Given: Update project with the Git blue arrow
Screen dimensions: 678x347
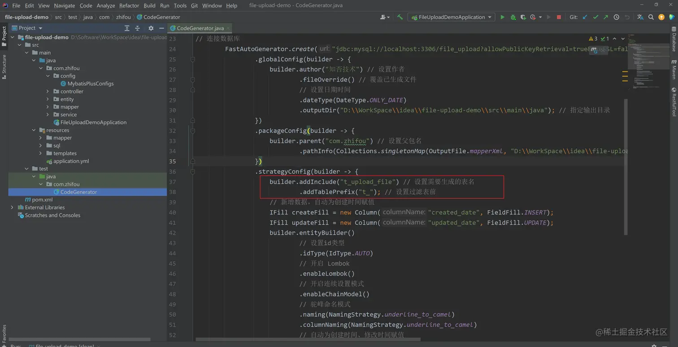Looking at the screenshot, I should point(585,17).
